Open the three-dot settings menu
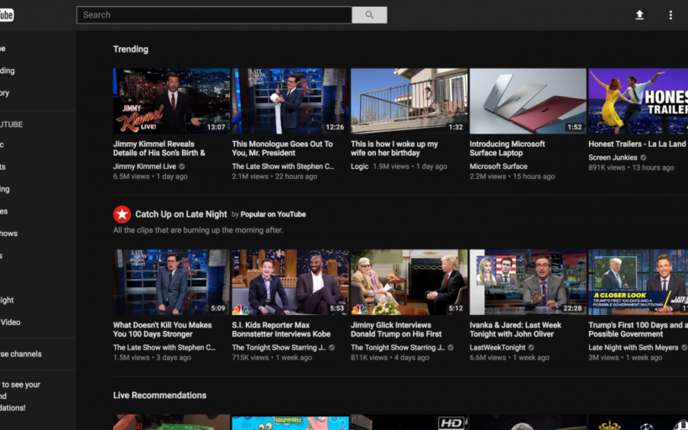This screenshot has height=430, width=688. pyautogui.click(x=670, y=15)
